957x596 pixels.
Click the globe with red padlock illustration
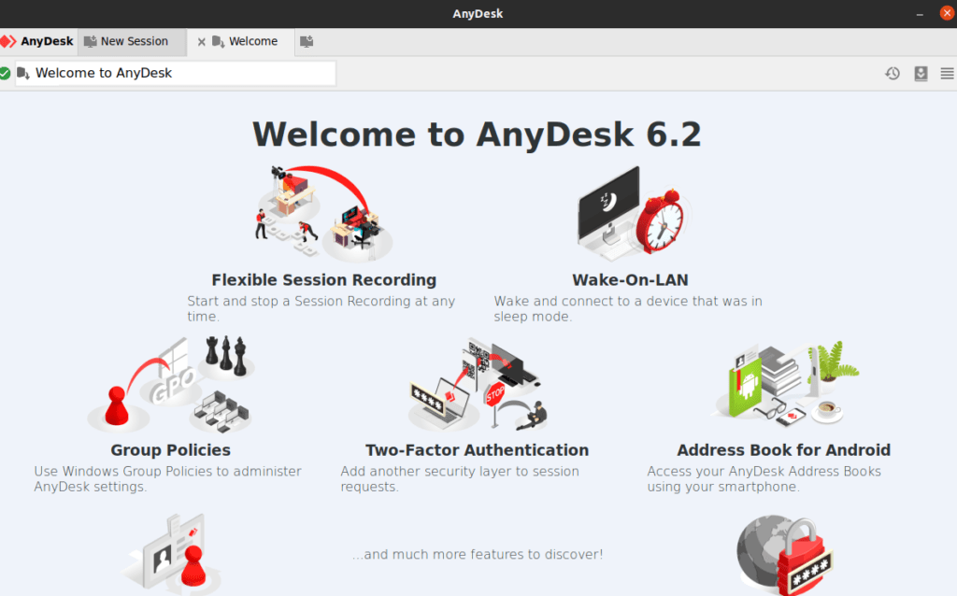point(784,555)
